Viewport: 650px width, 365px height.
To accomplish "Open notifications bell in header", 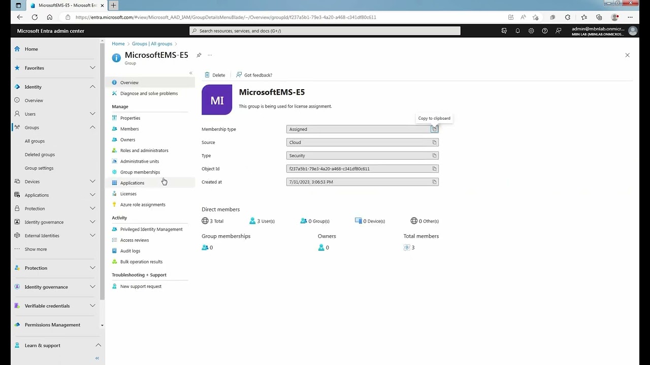I will tap(517, 31).
